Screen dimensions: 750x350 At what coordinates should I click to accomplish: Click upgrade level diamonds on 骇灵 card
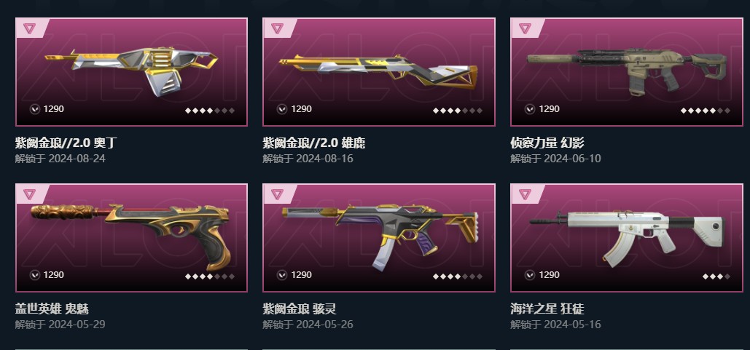[x=458, y=277]
